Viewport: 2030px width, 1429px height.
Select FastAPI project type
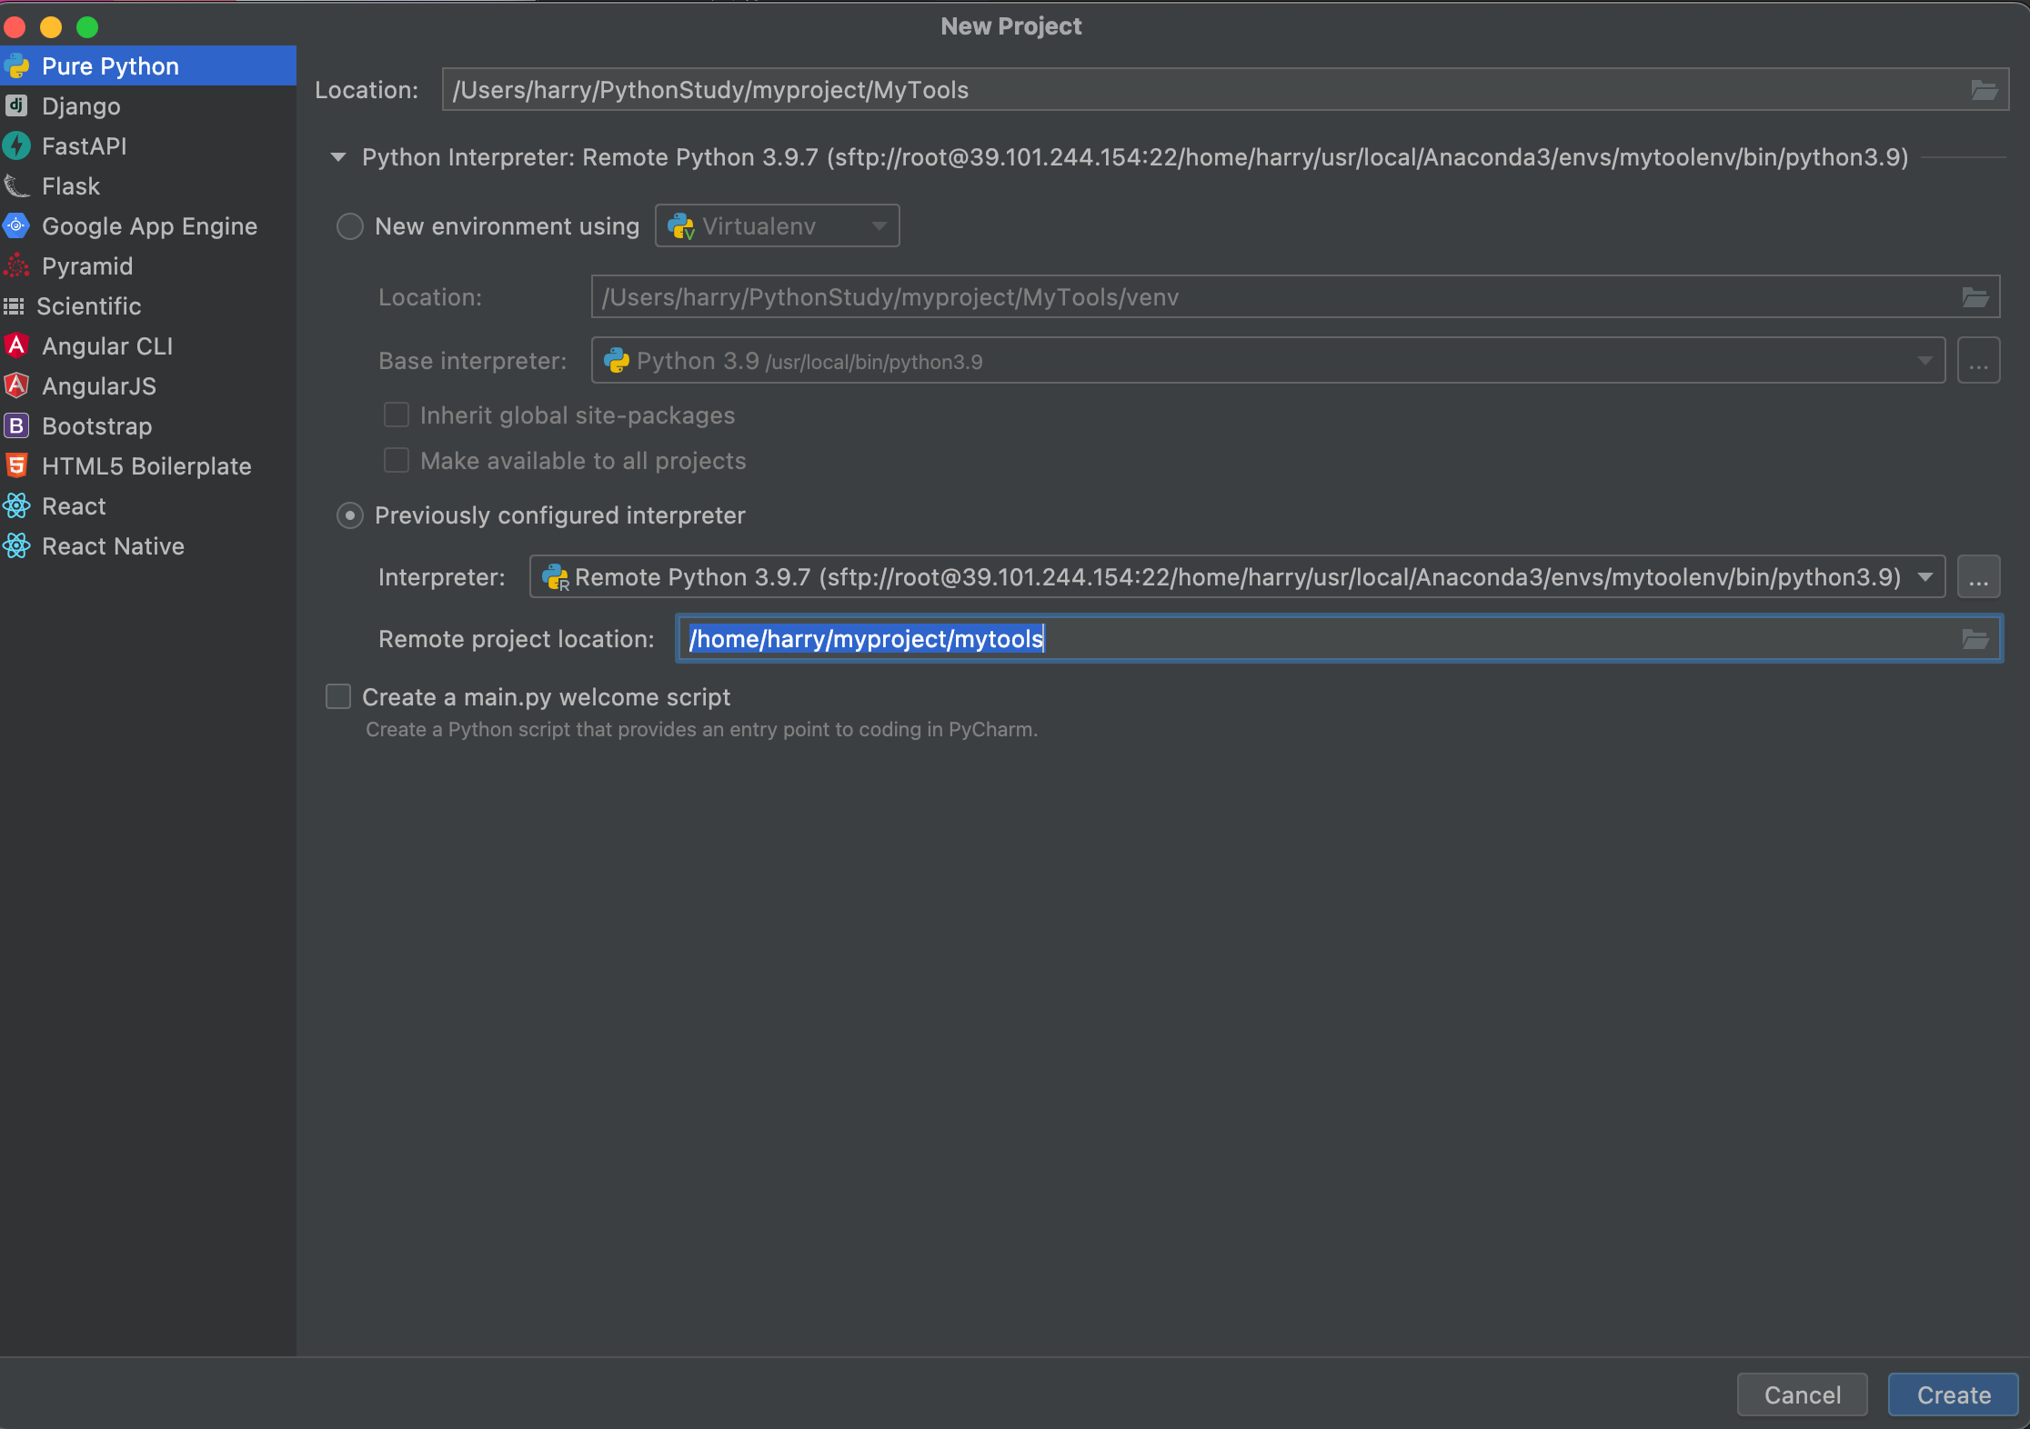tap(148, 145)
